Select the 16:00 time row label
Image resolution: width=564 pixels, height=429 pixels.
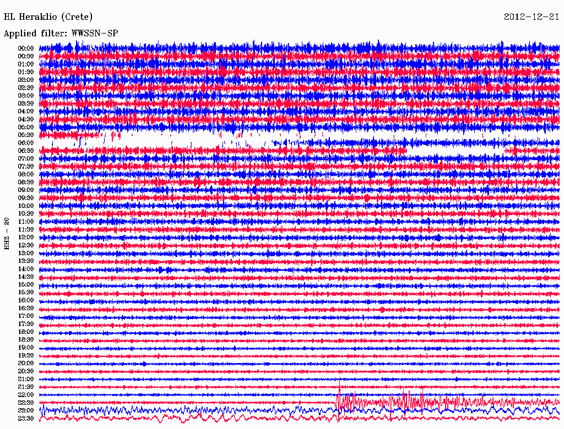click(x=26, y=300)
